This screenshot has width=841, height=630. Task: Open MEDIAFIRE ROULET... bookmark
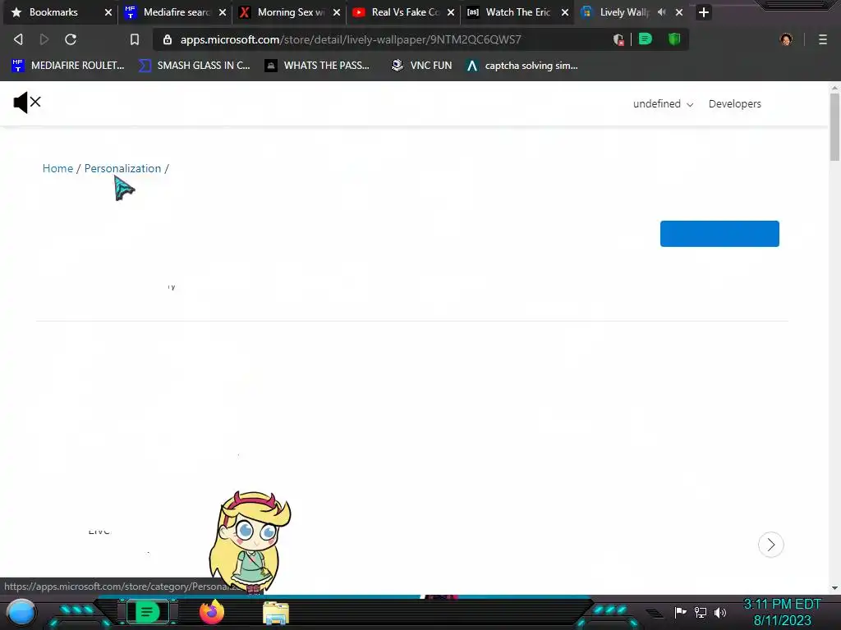[x=67, y=66]
